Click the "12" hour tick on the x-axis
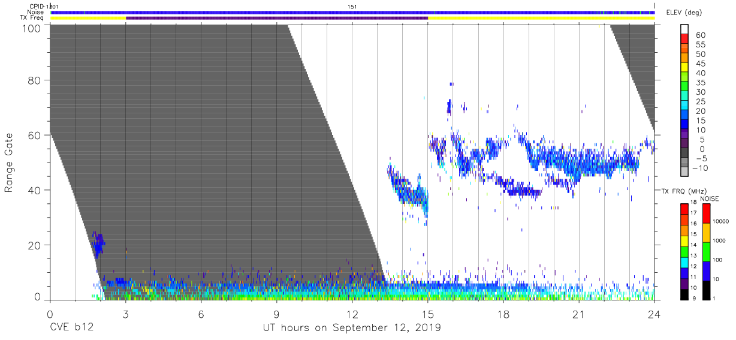This screenshot has width=736, height=340. point(352,315)
